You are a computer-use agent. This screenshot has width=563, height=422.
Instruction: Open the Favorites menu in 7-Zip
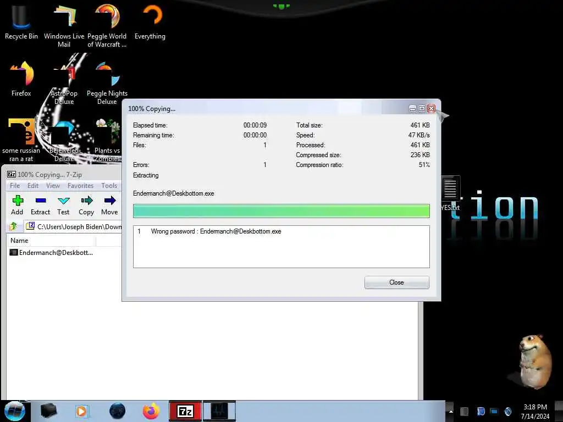[80, 186]
